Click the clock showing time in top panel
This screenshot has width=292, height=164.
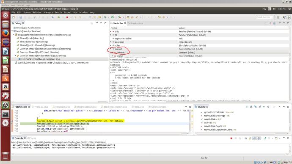(x=282, y=9)
